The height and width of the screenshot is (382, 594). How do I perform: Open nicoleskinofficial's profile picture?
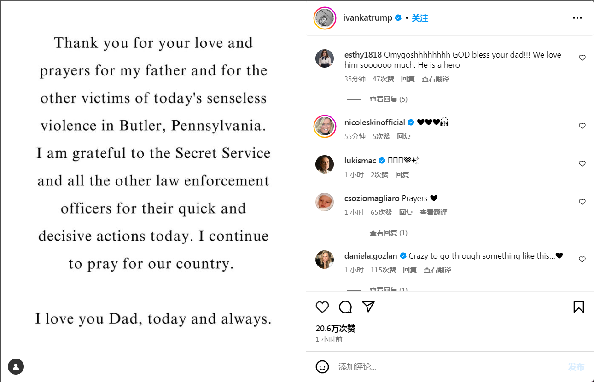[x=325, y=126]
